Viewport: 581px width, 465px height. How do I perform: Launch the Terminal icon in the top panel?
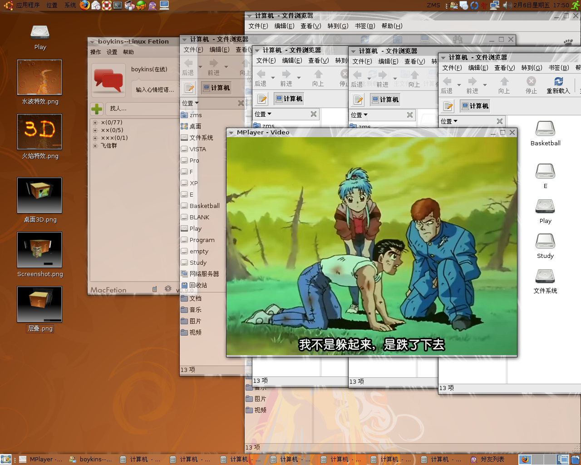(x=118, y=5)
